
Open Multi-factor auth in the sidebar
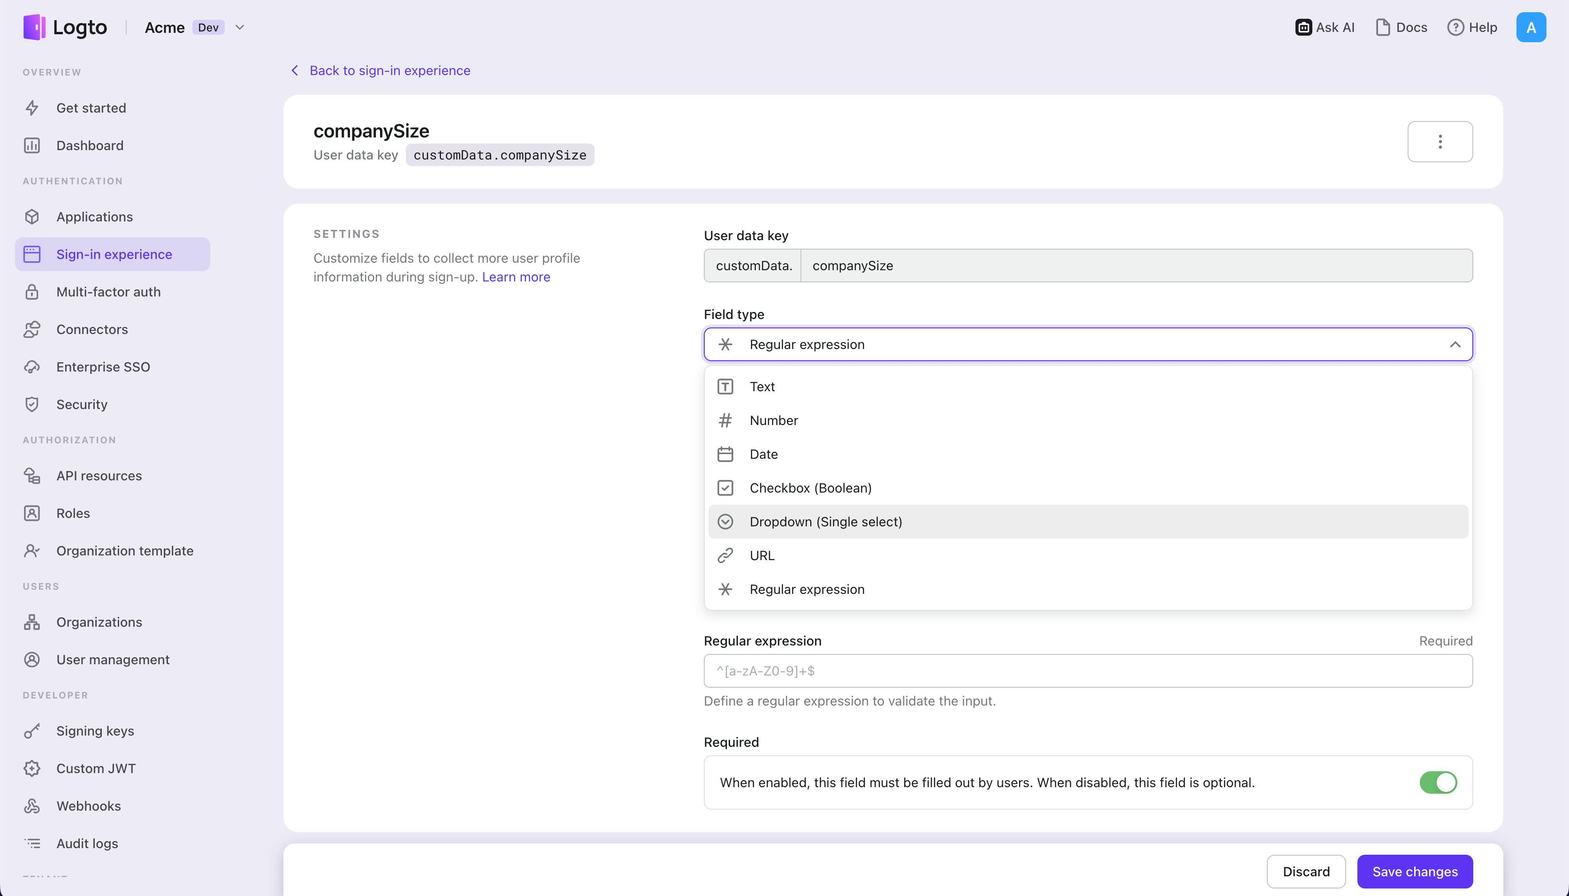point(113,292)
